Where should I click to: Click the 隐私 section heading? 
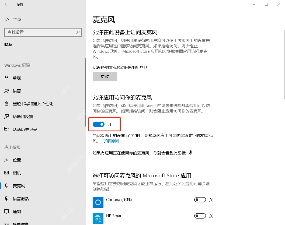coord(8,45)
